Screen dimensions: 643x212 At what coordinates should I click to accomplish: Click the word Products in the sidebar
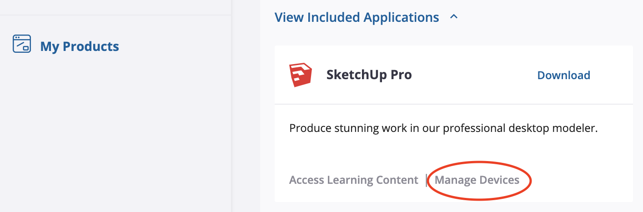[91, 46]
